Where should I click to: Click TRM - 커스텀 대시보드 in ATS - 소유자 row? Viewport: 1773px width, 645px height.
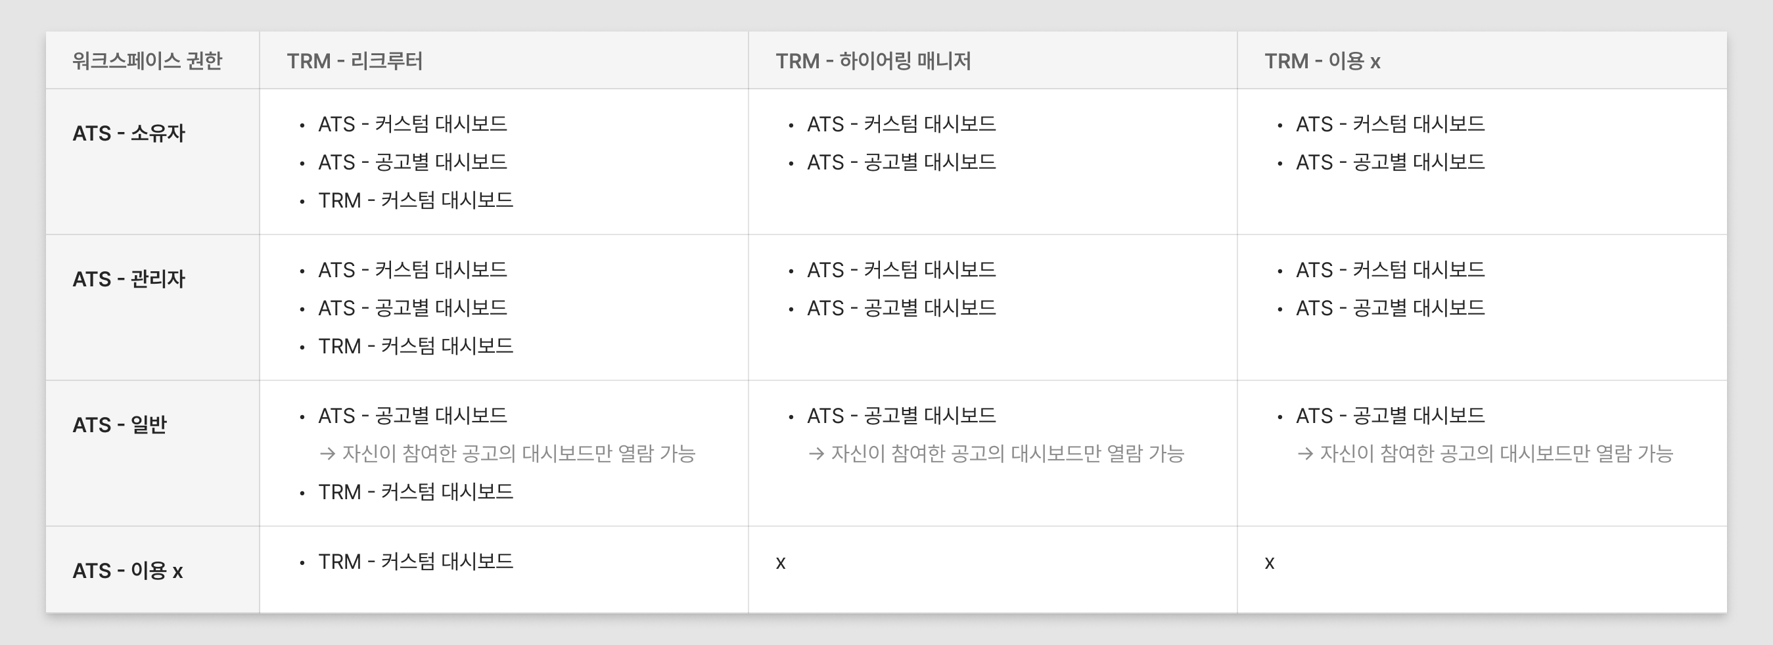click(415, 200)
